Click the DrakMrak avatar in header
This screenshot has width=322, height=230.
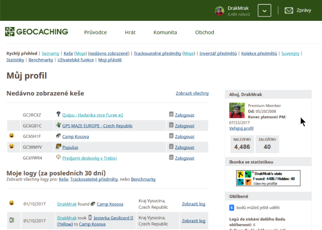pyautogui.click(x=219, y=11)
